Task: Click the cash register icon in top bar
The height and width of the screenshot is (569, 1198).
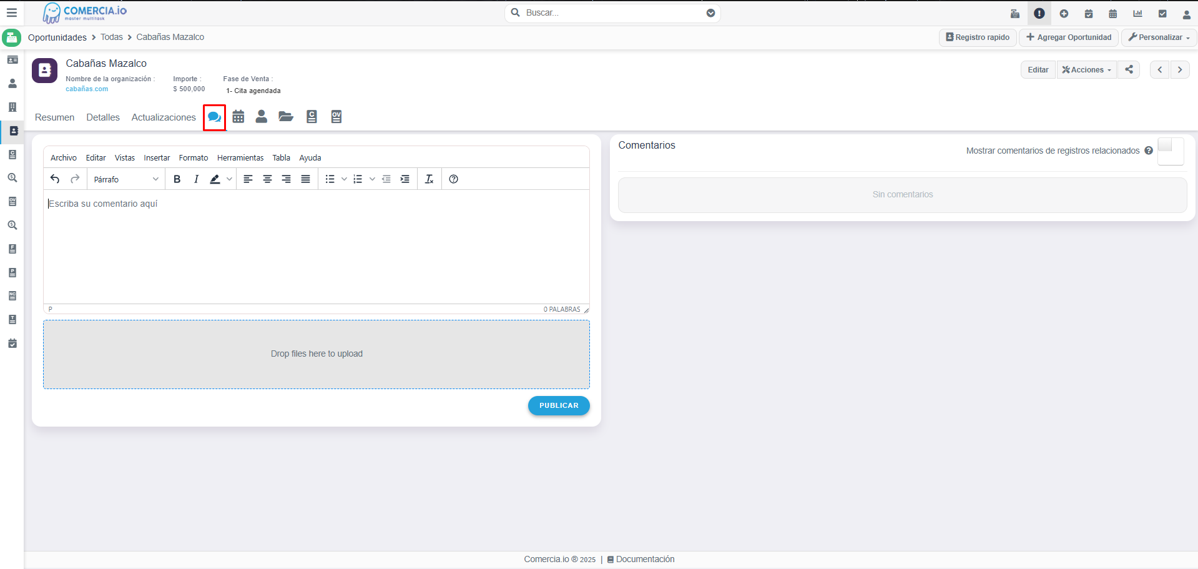Action: click(1015, 13)
